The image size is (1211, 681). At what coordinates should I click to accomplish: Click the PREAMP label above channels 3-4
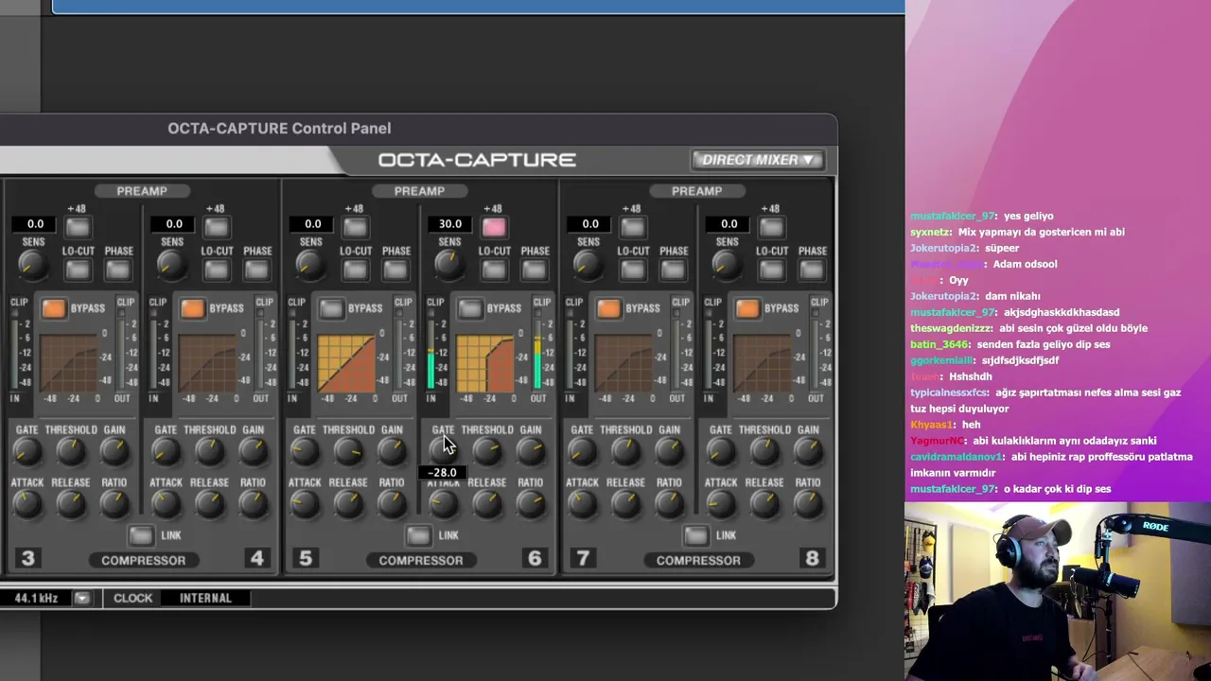[x=142, y=191]
